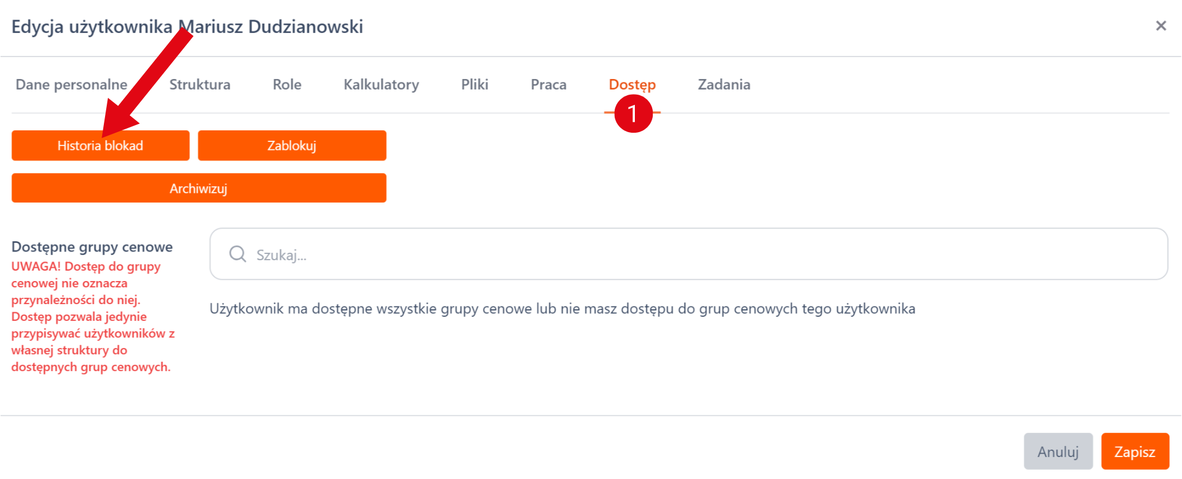Click the Archiwizuj button

199,189
